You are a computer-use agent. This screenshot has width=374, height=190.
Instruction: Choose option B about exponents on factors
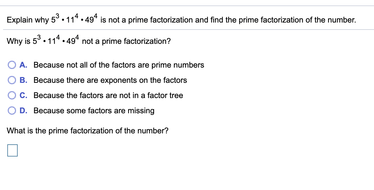coord(12,80)
